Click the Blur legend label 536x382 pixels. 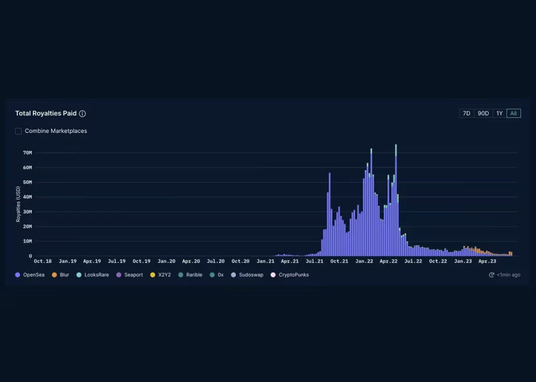64,275
